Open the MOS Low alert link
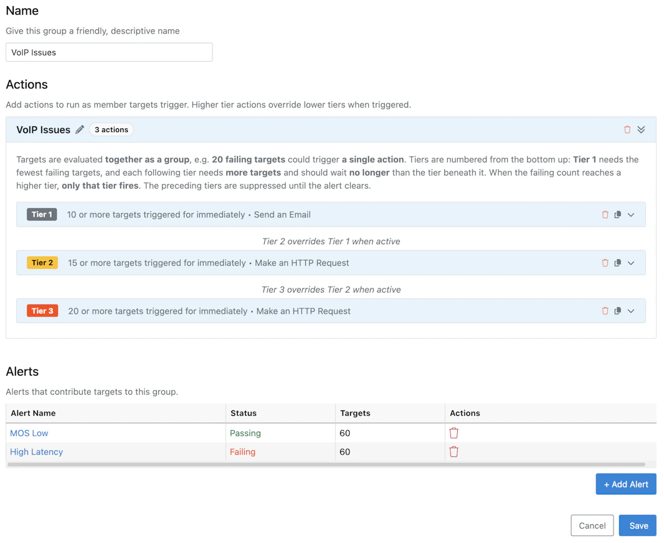 point(29,433)
